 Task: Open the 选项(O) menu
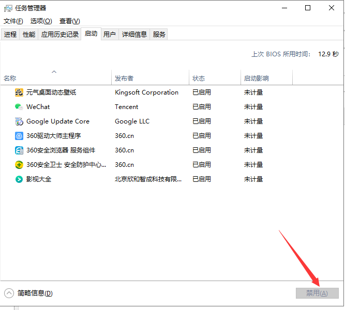click(x=41, y=21)
